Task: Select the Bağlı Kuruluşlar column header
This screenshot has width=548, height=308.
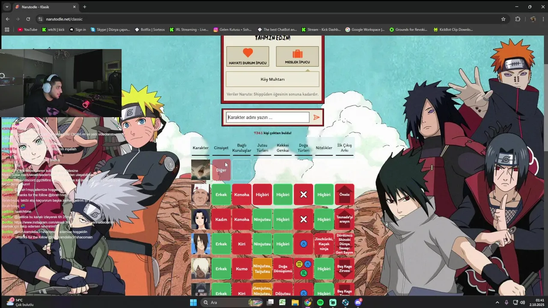Action: [241, 148]
